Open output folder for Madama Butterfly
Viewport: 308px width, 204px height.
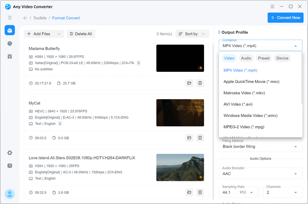point(189,83)
